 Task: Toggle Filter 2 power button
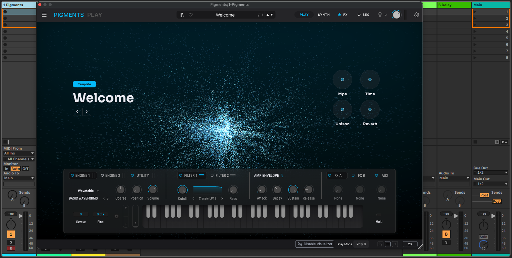(x=212, y=175)
